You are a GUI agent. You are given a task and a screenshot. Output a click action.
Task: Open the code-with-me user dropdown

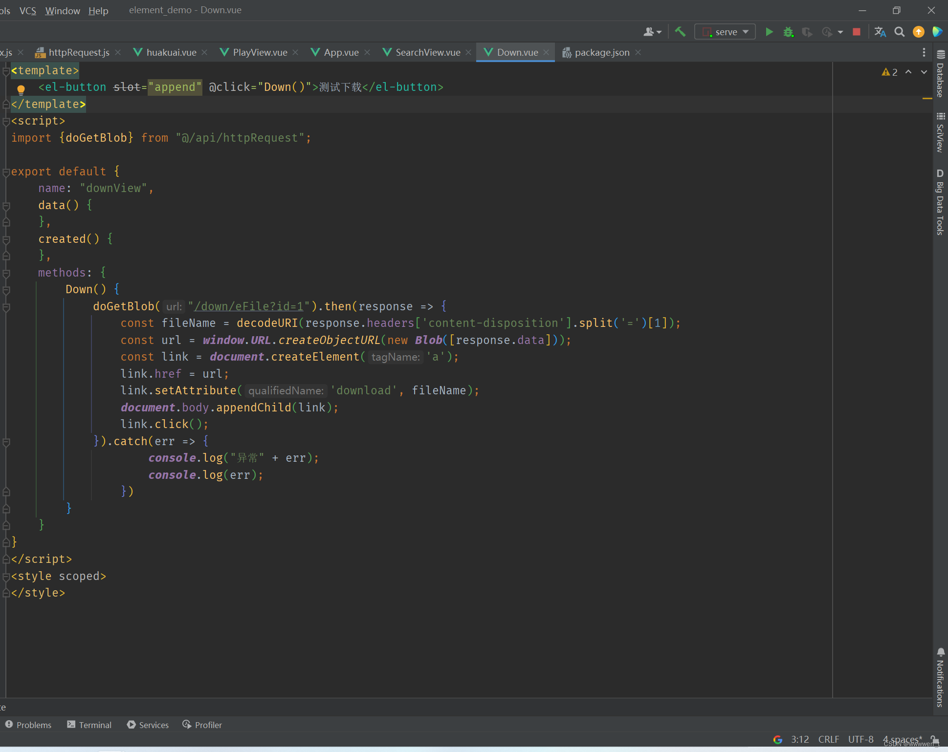coord(652,32)
